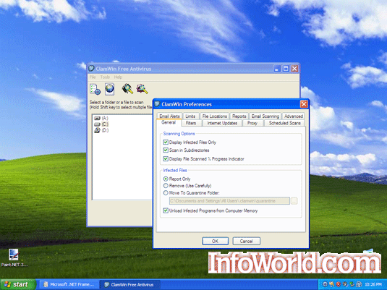Click OK in Preferences dialog

(215, 241)
